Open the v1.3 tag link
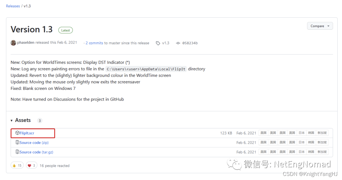 point(166,43)
